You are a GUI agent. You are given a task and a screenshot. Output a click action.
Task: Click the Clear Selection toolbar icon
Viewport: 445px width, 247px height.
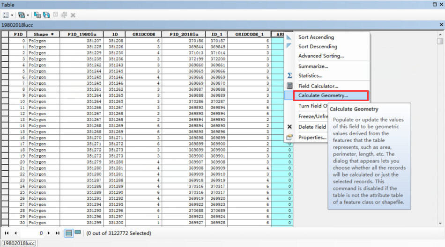[55, 15]
